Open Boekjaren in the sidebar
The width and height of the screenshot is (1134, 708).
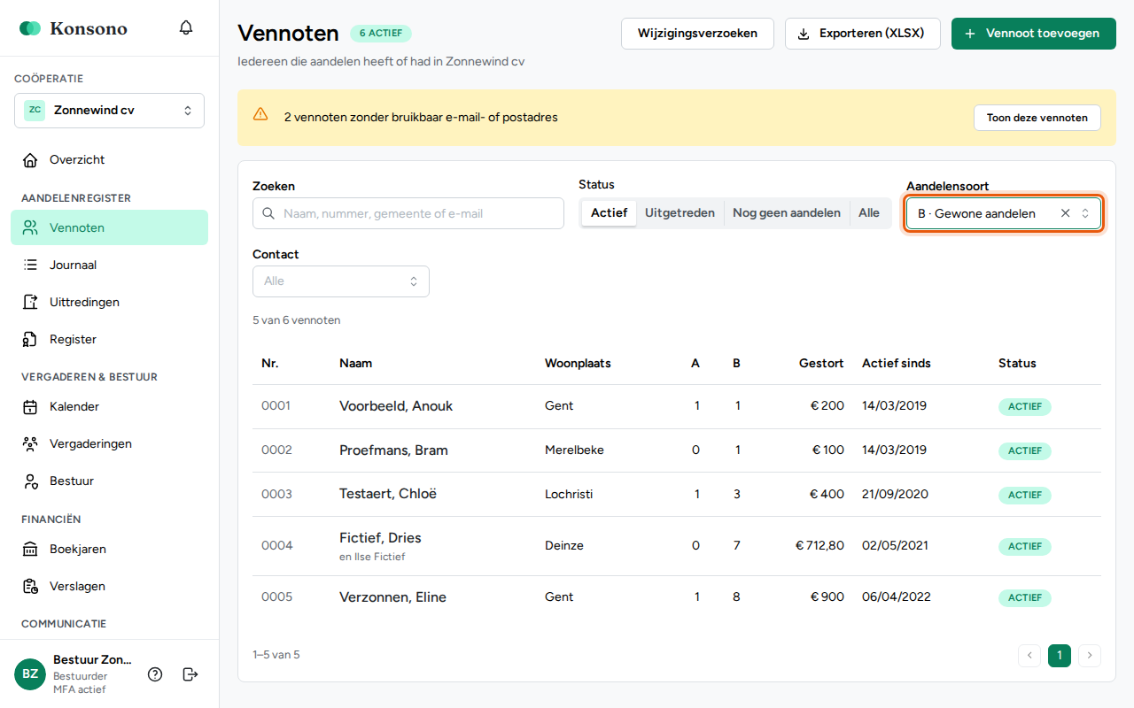point(109,549)
